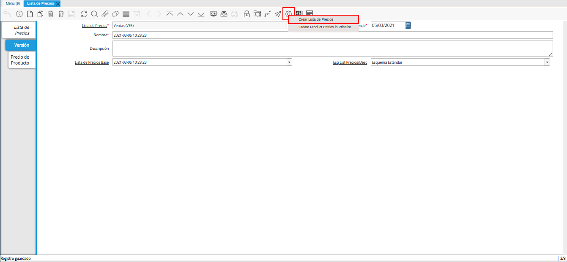Jump to first record icon
Viewport: 567px width, 262px height.
click(170, 14)
